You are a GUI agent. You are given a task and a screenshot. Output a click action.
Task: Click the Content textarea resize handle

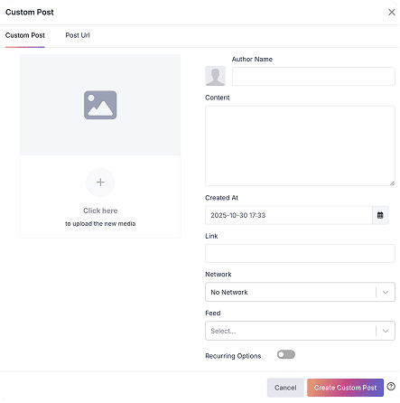coord(392,183)
